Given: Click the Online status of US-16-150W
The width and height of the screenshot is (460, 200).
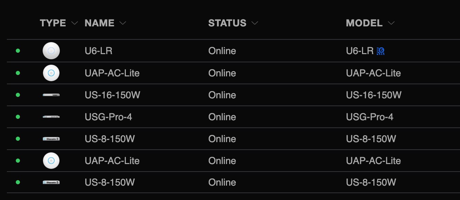Looking at the screenshot, I should [222, 95].
